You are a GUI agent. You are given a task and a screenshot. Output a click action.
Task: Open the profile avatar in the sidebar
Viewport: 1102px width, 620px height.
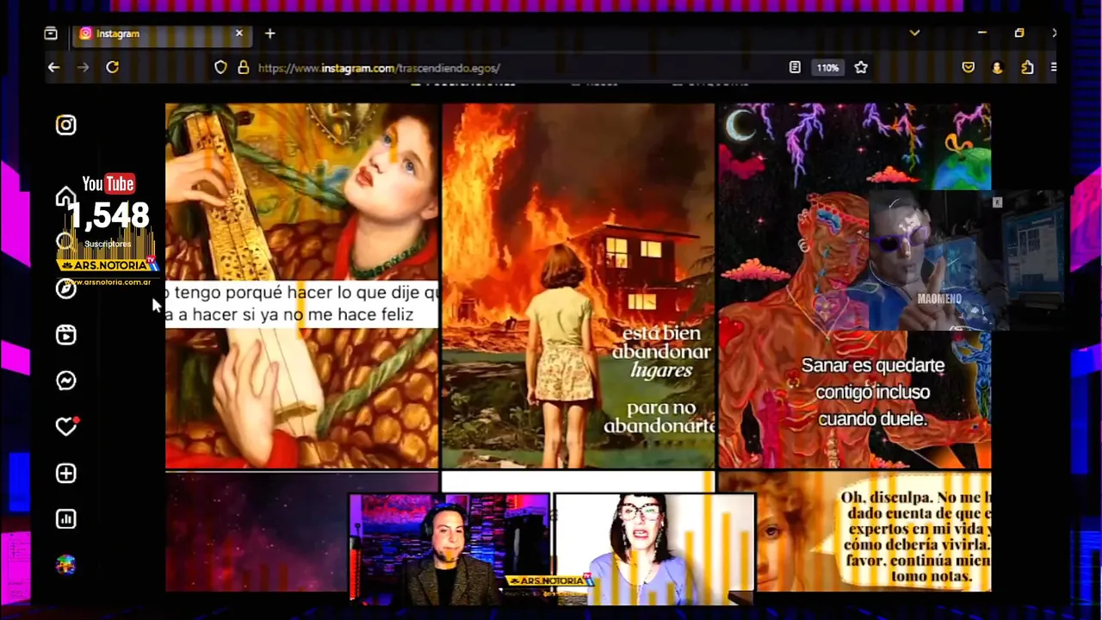tap(66, 565)
